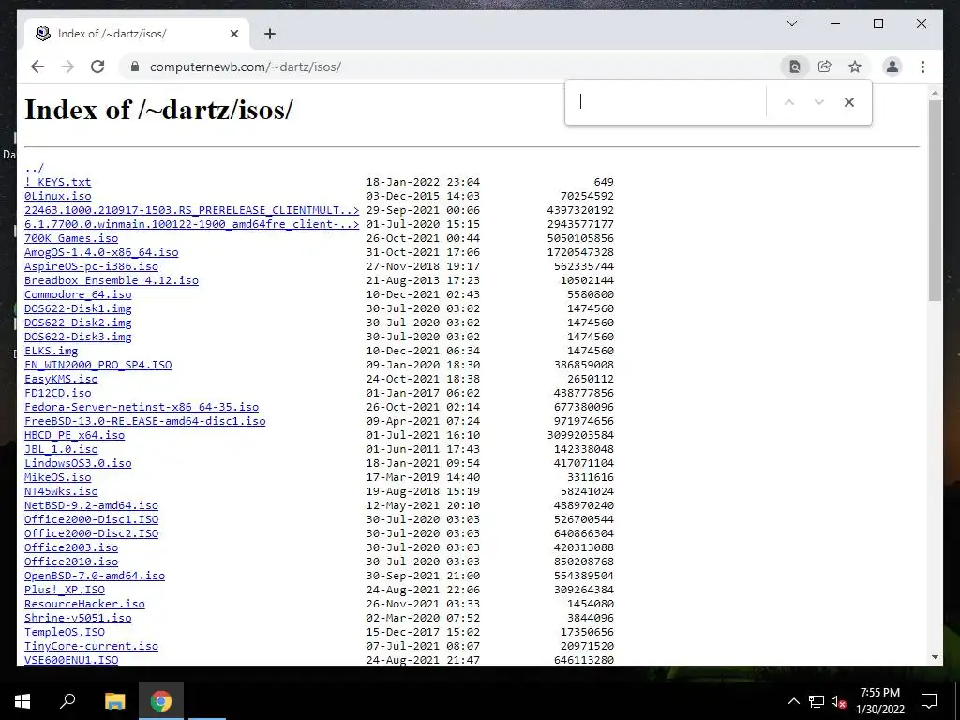
Task: Click Office2010.iso link
Action: (x=71, y=562)
